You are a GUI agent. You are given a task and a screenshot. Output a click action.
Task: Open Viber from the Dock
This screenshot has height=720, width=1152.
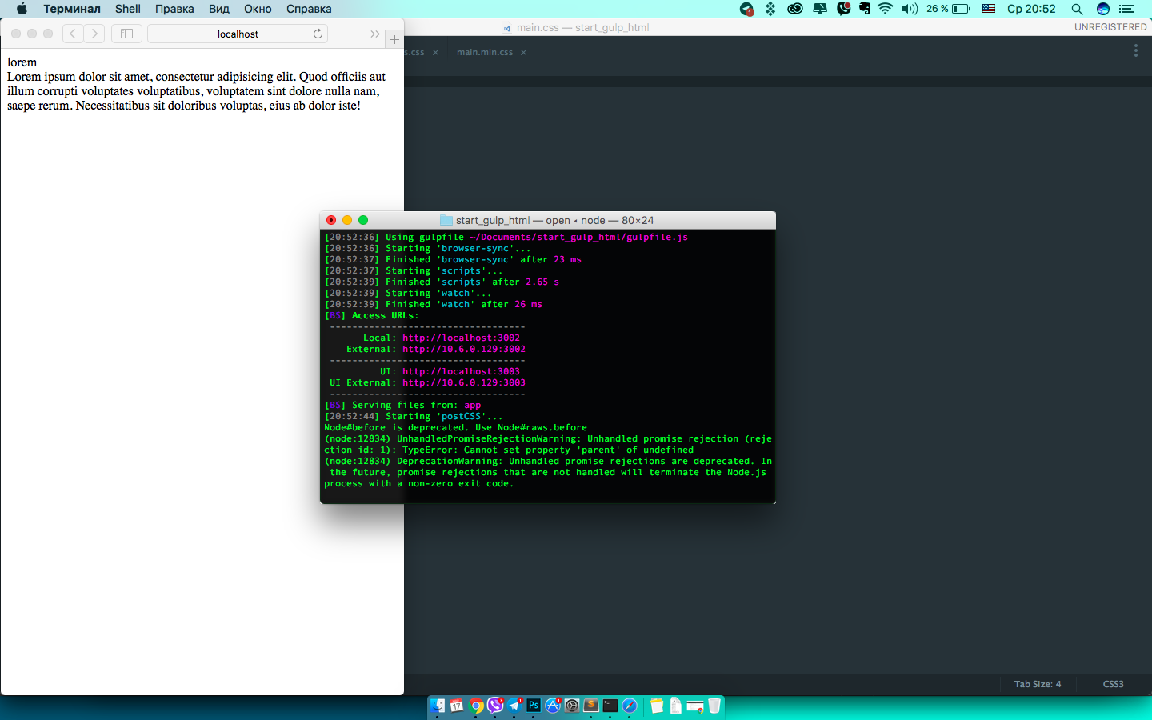(x=495, y=706)
